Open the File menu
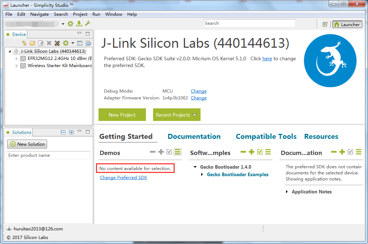 tap(9, 14)
